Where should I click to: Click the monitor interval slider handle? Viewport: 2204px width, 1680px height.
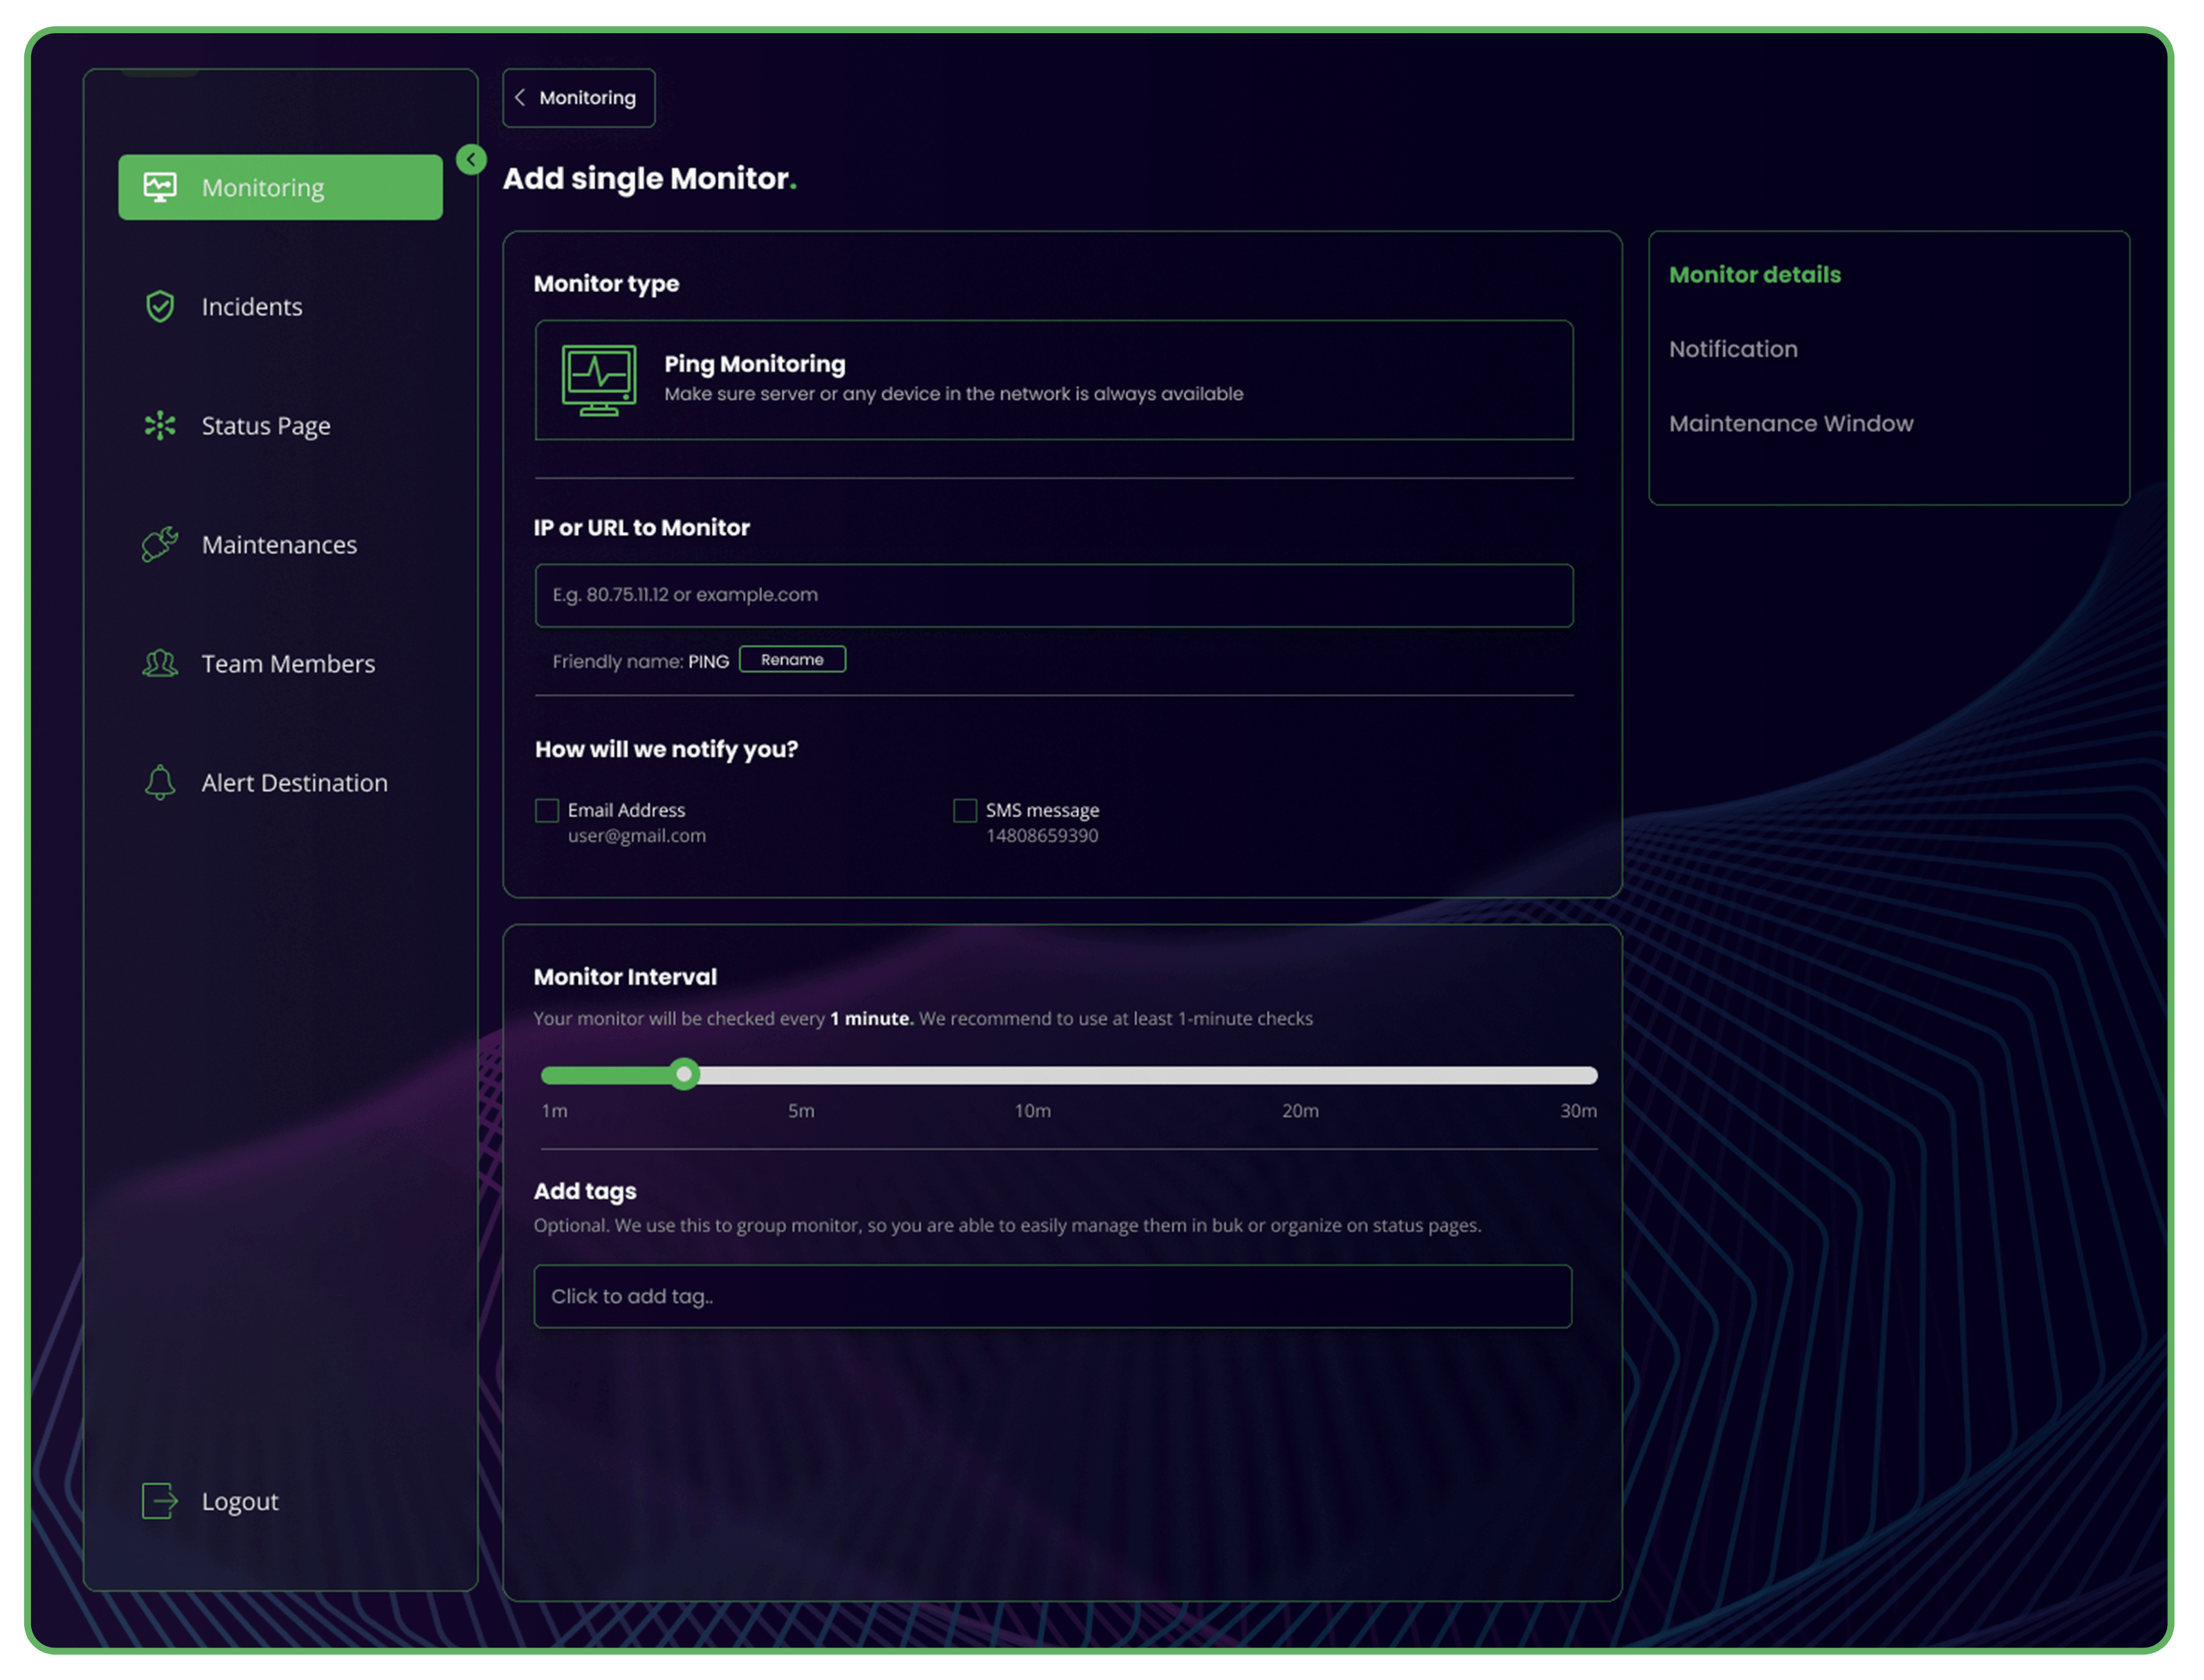click(x=684, y=1074)
